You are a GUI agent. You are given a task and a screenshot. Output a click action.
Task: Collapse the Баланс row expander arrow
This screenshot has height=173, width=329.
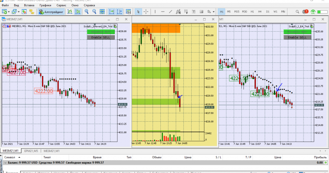(x=5, y=163)
